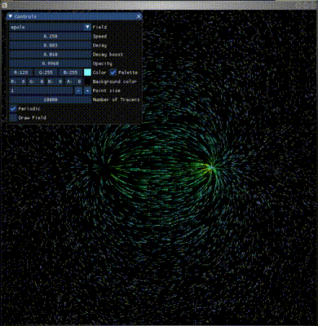The image size is (318, 326).
Task: Click the Decay boost slider
Action: (x=50, y=55)
